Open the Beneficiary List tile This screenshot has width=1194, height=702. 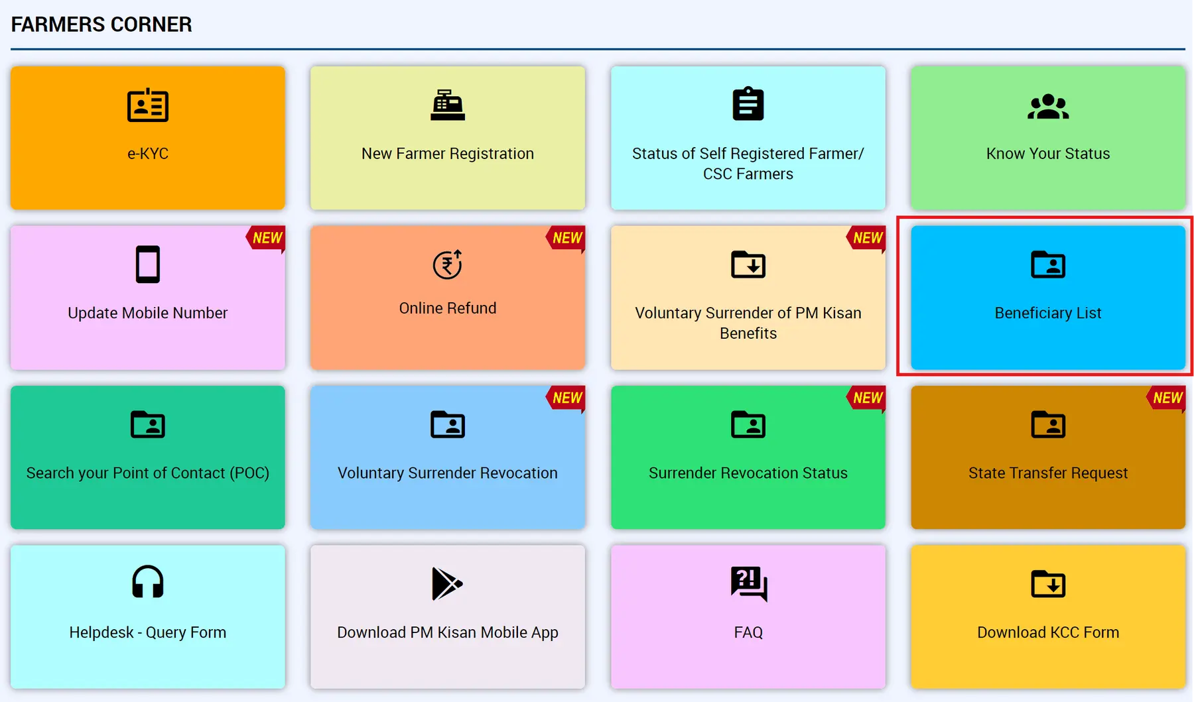tap(1047, 298)
